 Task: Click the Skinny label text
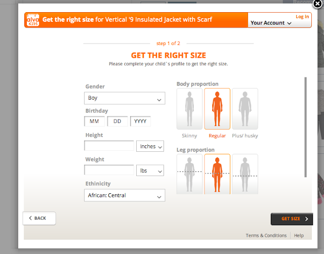tap(189, 136)
